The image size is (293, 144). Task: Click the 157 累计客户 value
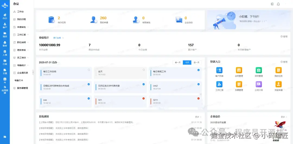191,45
